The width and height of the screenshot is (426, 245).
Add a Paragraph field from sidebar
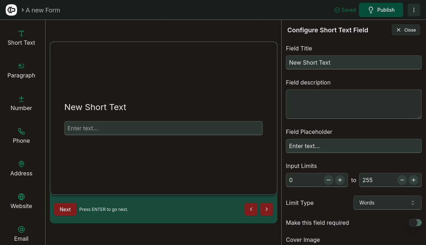21,71
